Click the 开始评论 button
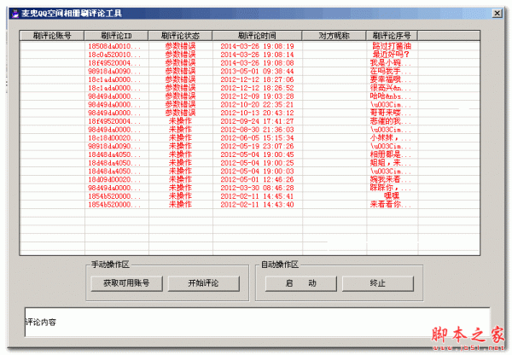 (x=203, y=283)
